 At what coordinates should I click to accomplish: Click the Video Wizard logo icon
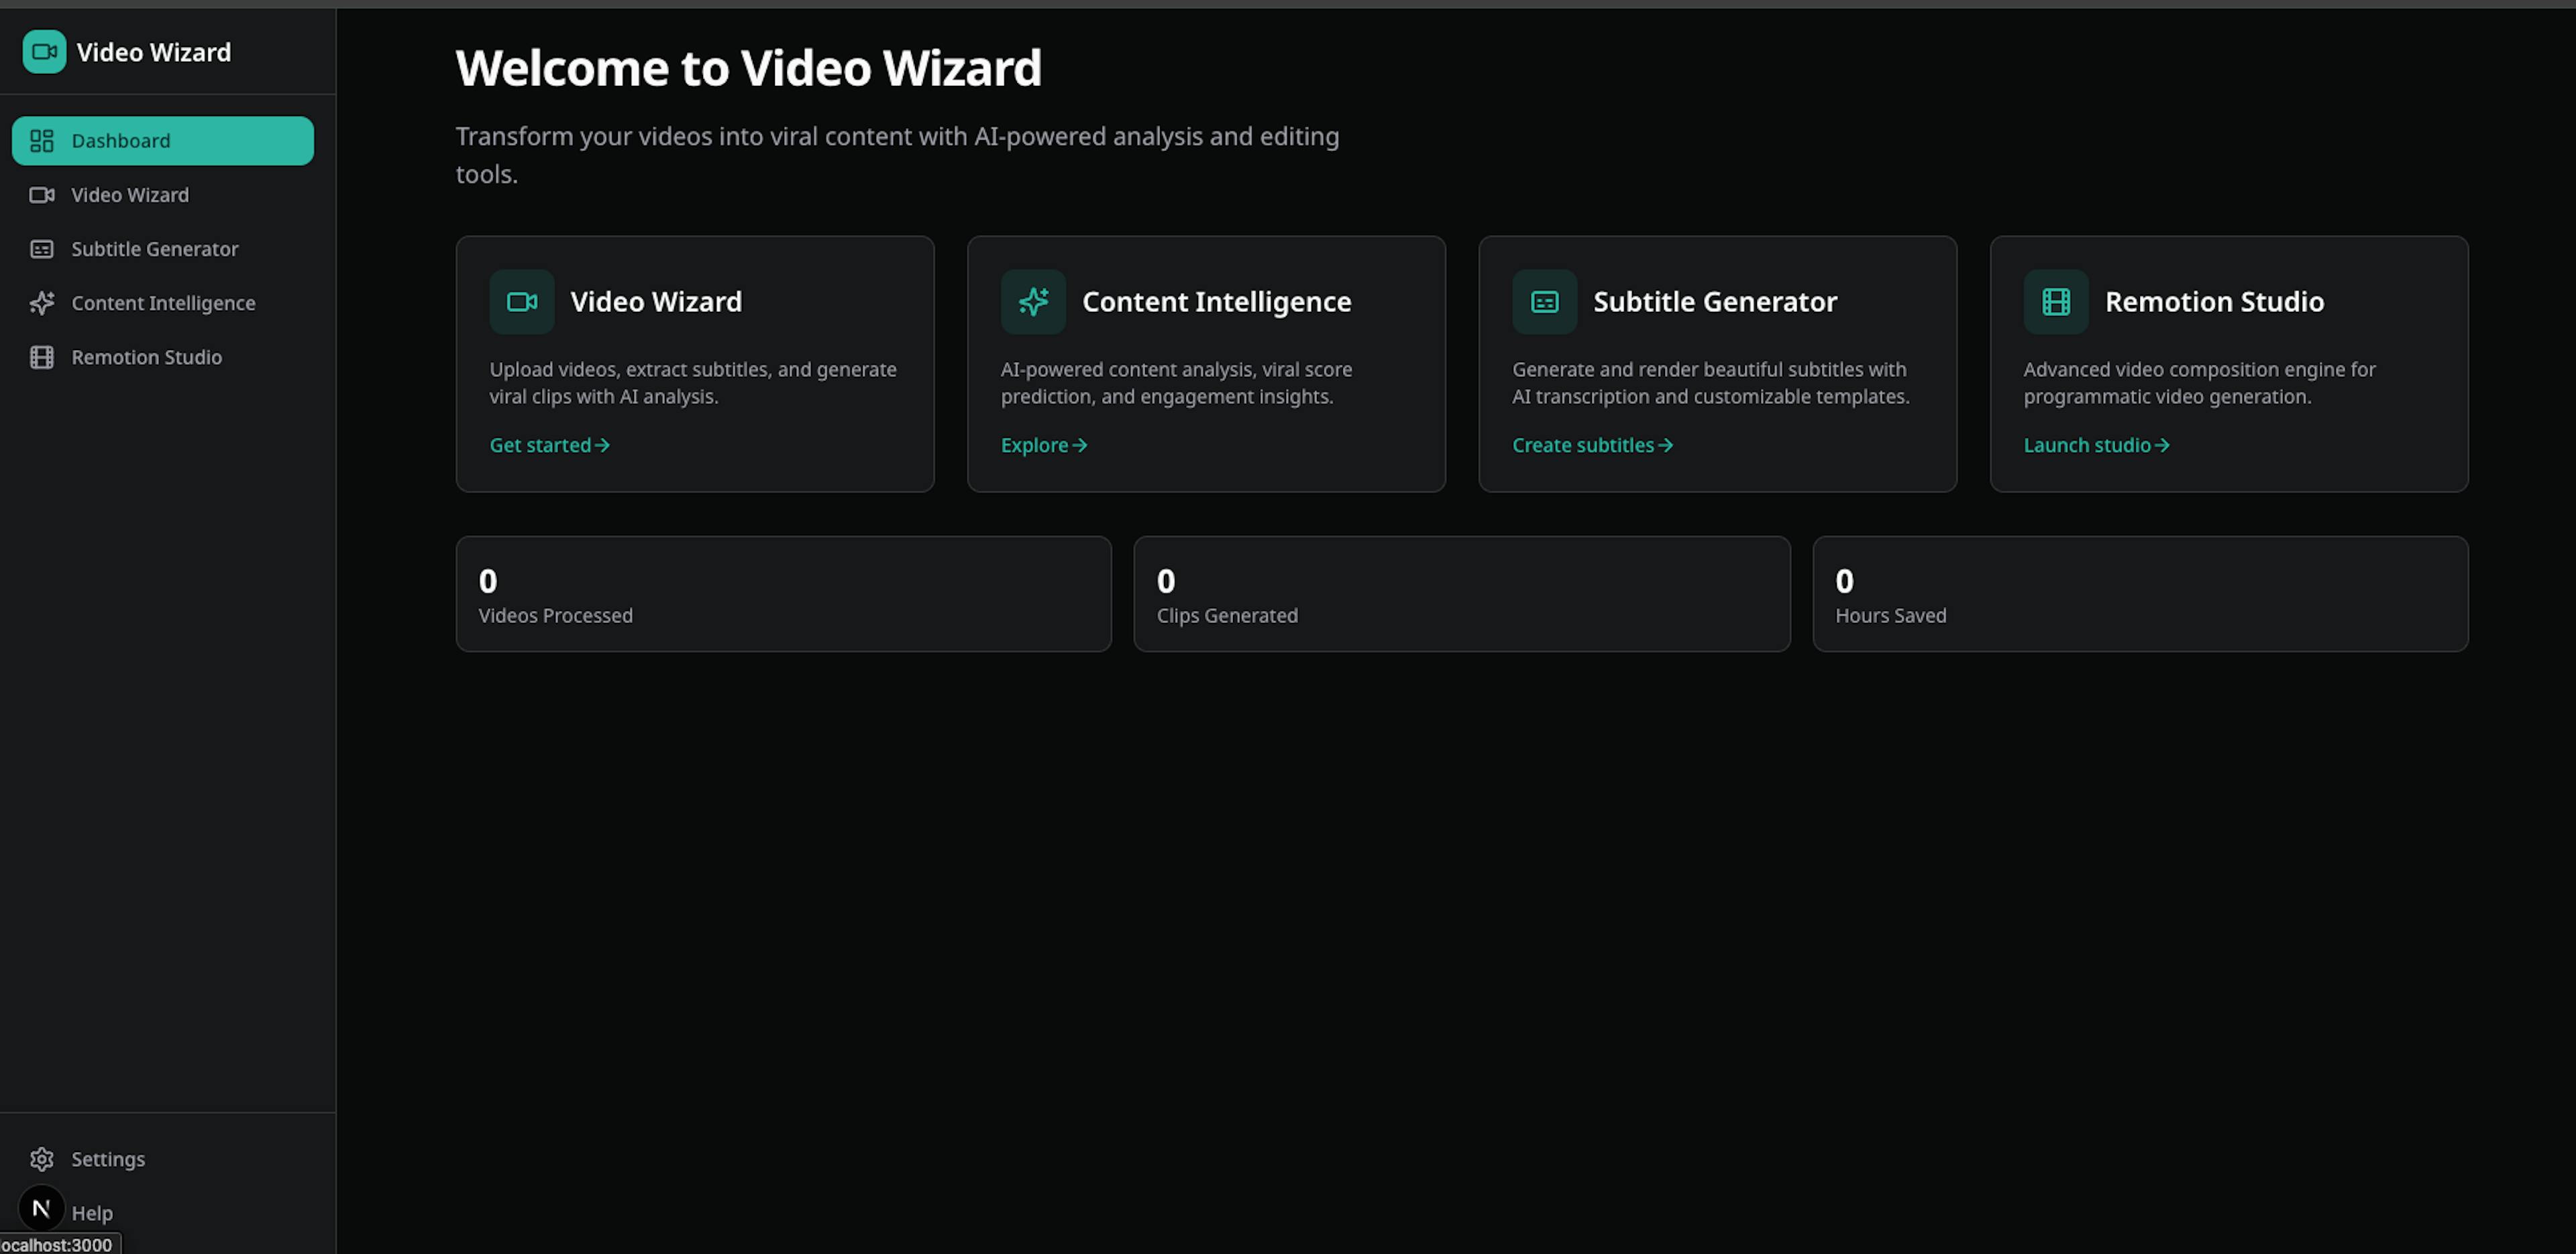[x=43, y=52]
